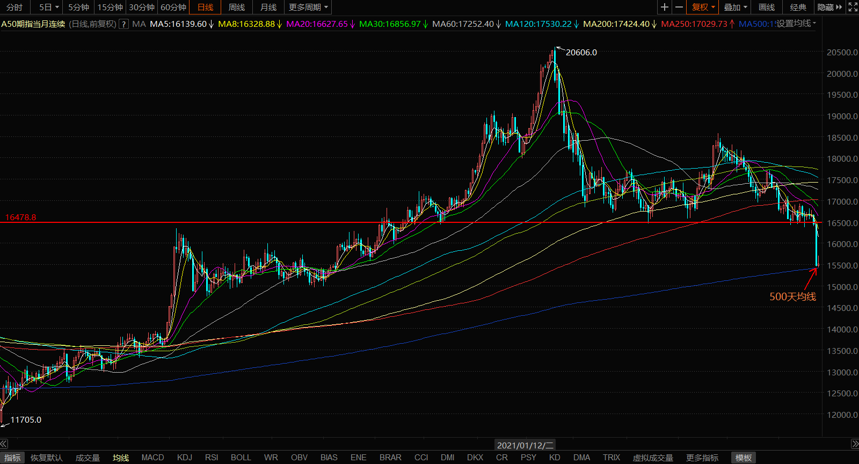Click the zoom-in plus icon
Viewport: 859px width, 464px height.
pyautogui.click(x=665, y=7)
